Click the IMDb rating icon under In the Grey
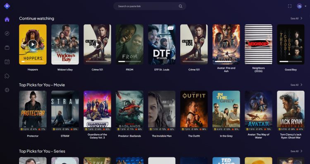Image resolution: width=310 pixels, height=164 pixels. 215,129
